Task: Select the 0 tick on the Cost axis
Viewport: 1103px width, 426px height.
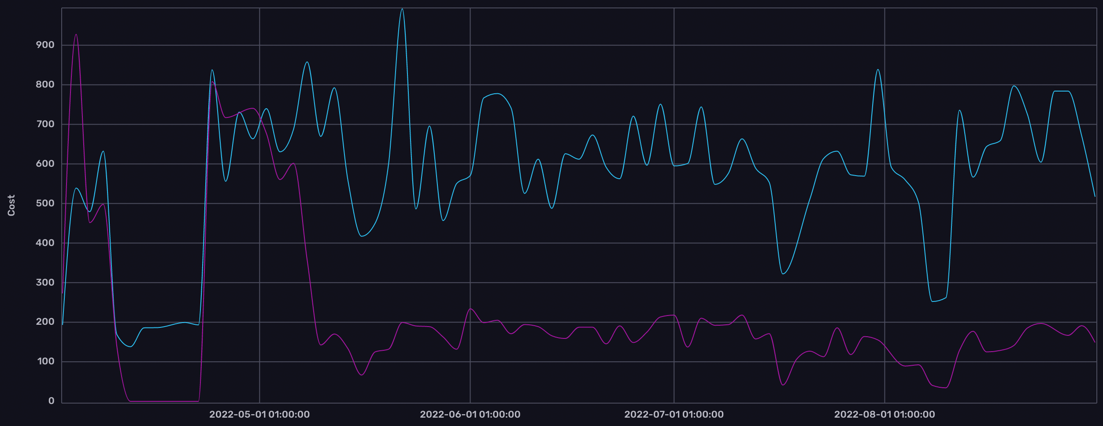Action: pyautogui.click(x=52, y=401)
